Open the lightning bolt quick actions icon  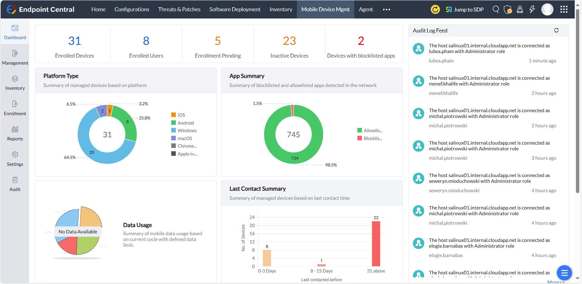click(532, 9)
